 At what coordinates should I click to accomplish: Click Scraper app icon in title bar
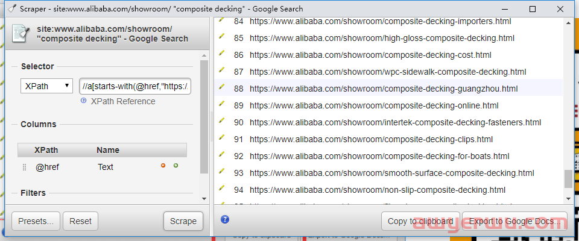click(x=11, y=9)
